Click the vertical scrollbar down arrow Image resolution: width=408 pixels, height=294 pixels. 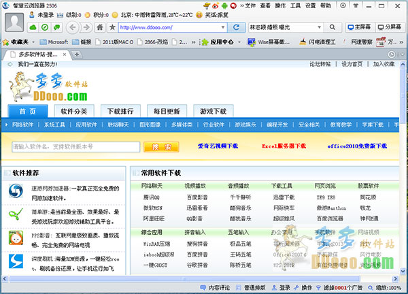point(403,272)
